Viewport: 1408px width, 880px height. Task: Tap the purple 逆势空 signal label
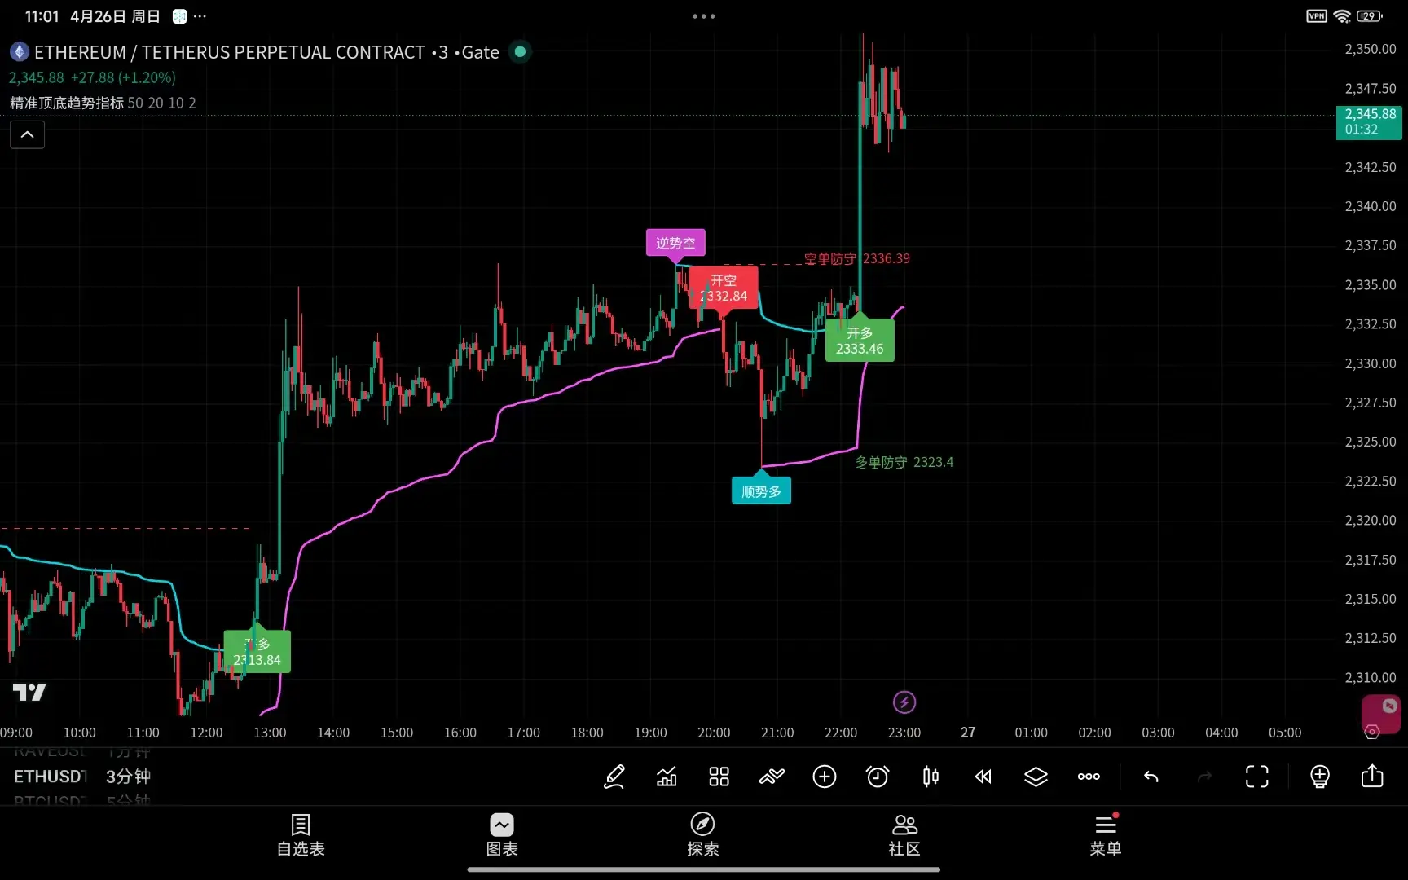675,243
